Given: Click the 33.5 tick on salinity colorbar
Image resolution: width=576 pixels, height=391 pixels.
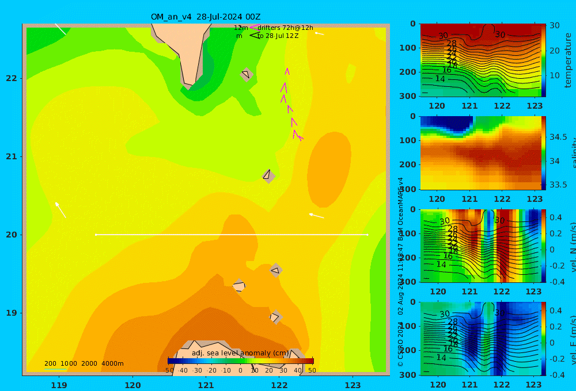Looking at the screenshot, I should pos(558,185).
